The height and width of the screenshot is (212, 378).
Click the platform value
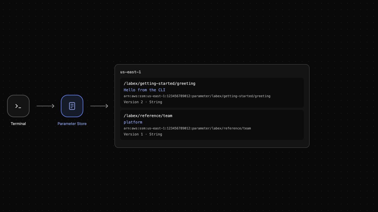tap(133, 122)
